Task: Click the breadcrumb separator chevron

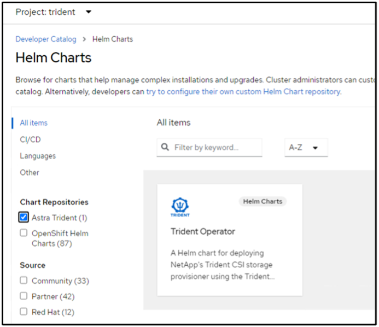Action: tap(84, 39)
